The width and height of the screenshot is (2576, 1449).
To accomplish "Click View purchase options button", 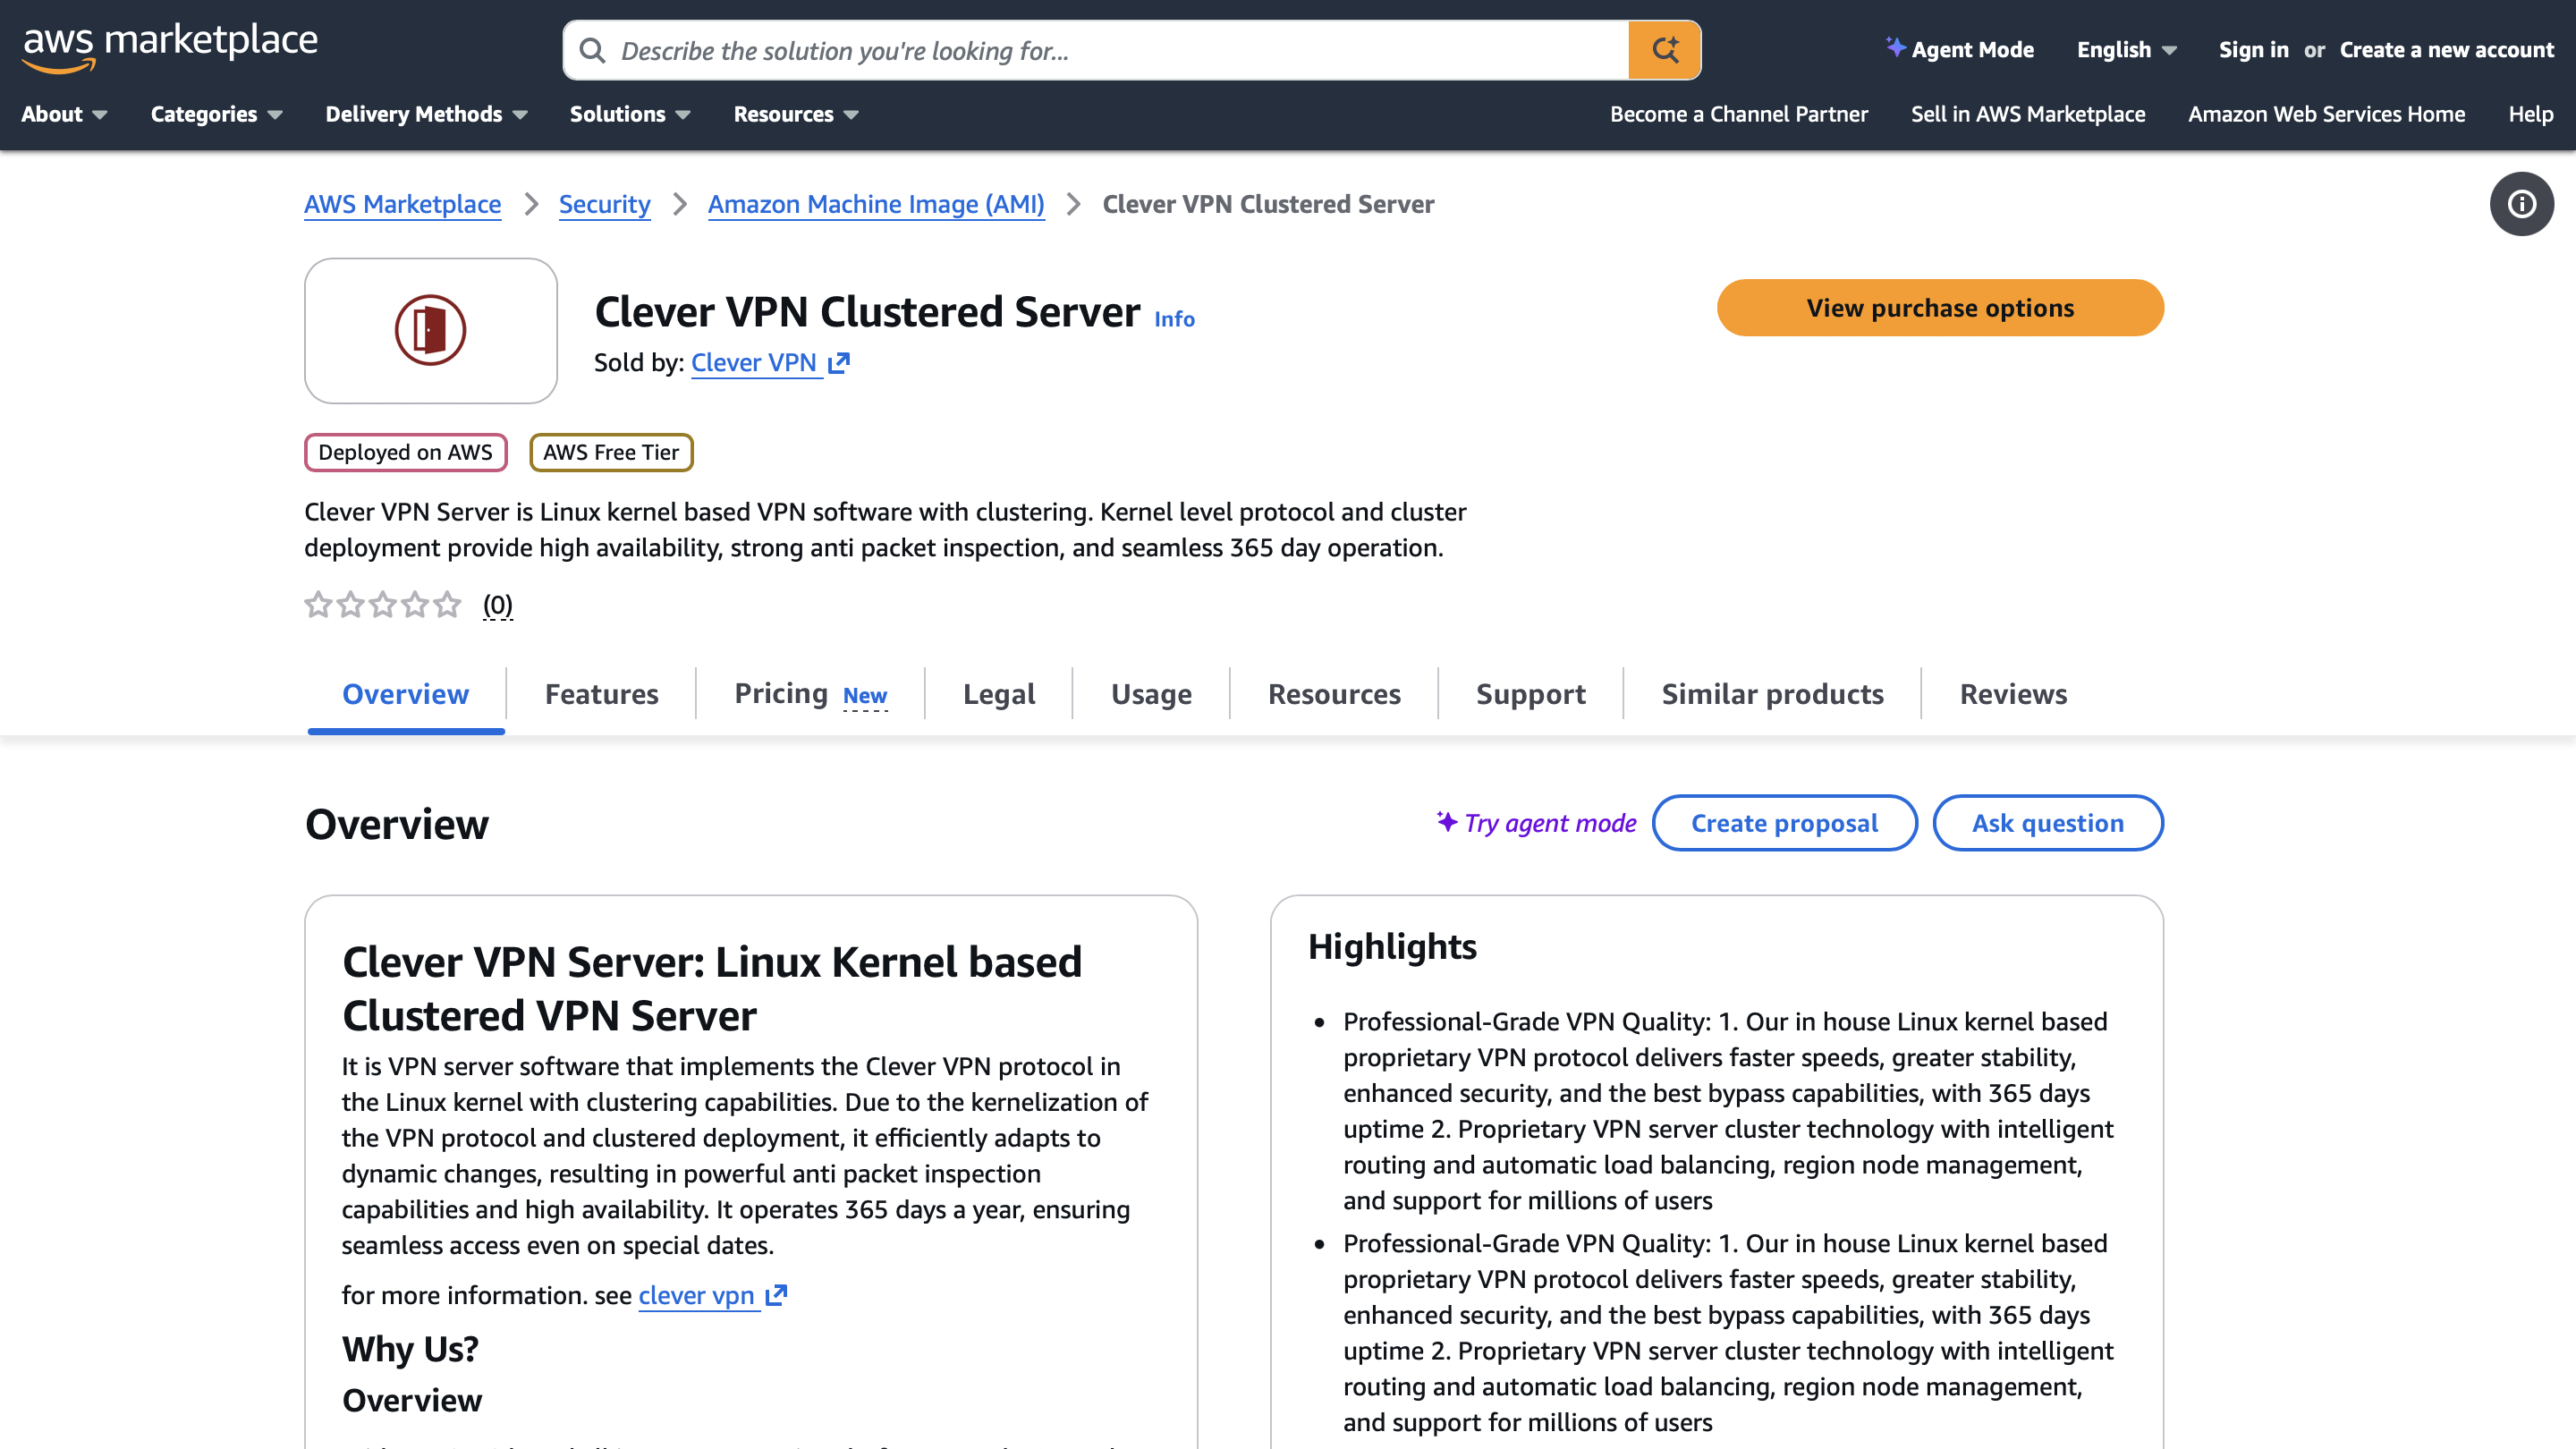I will pos(1940,308).
